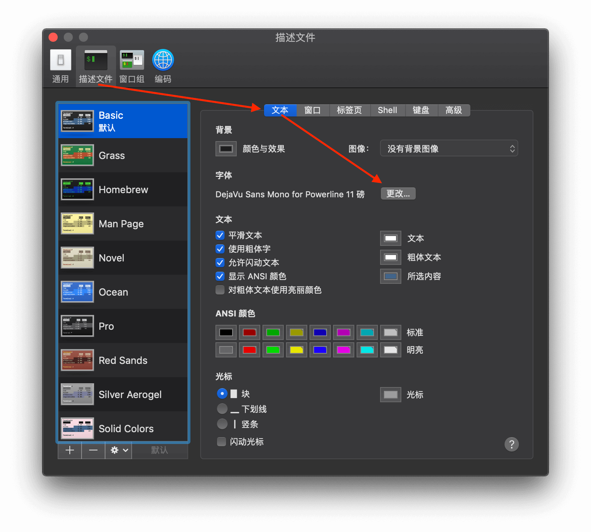Switch to the 窗口 tab
This screenshot has height=532, width=591.
click(x=313, y=110)
